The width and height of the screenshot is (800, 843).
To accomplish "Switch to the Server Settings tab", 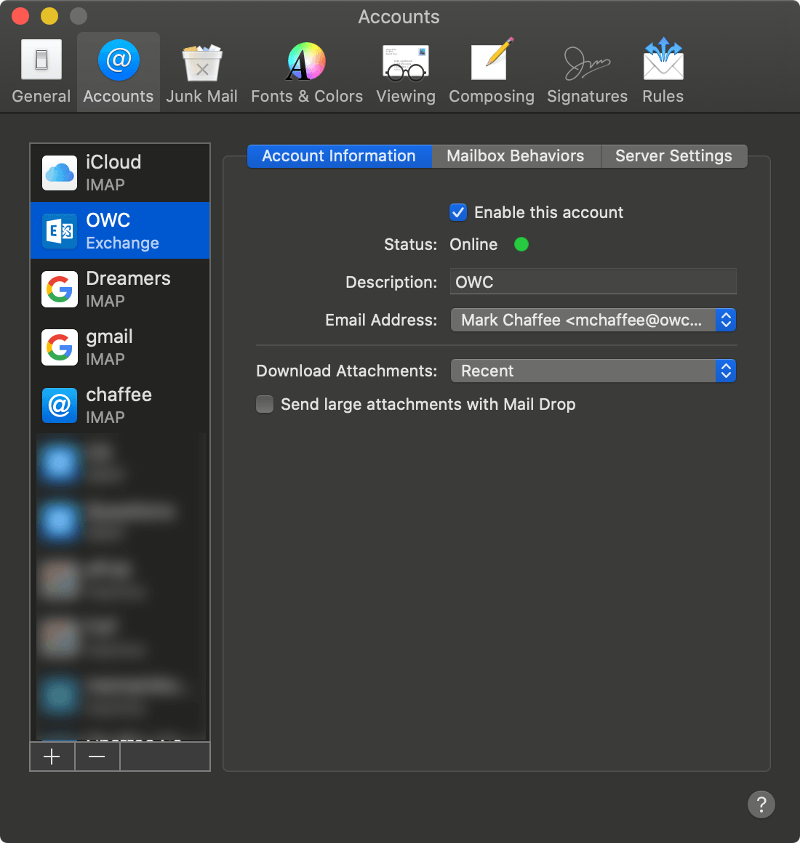I will [673, 156].
